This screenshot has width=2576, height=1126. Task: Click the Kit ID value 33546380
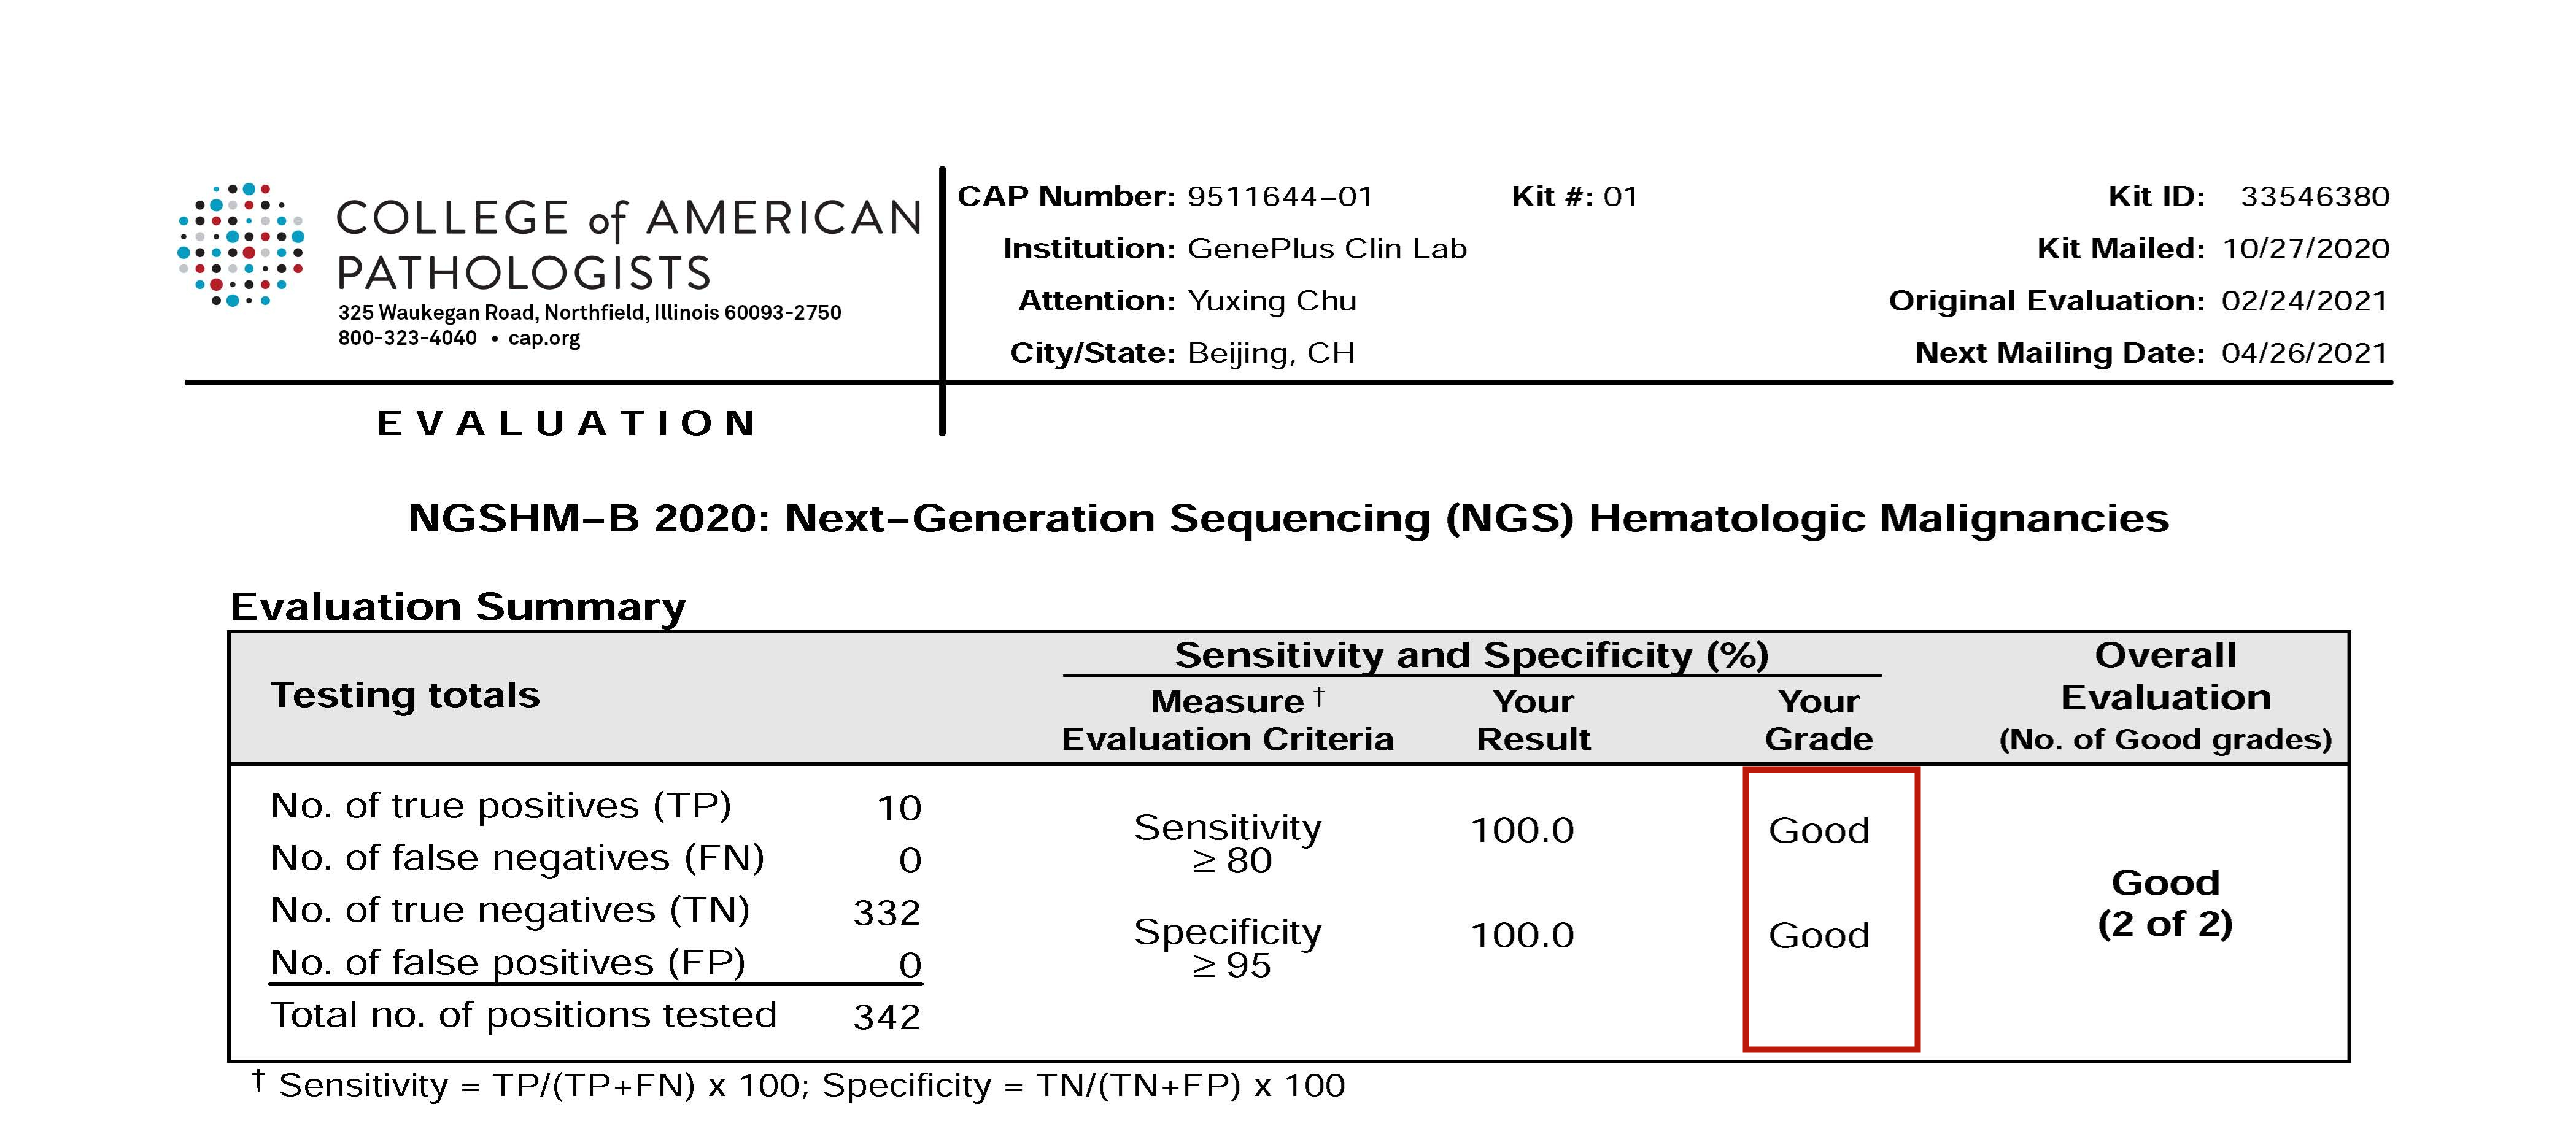[x=2315, y=196]
